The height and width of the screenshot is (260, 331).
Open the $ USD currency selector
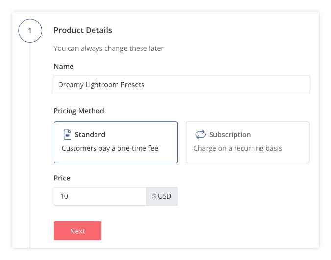point(162,196)
